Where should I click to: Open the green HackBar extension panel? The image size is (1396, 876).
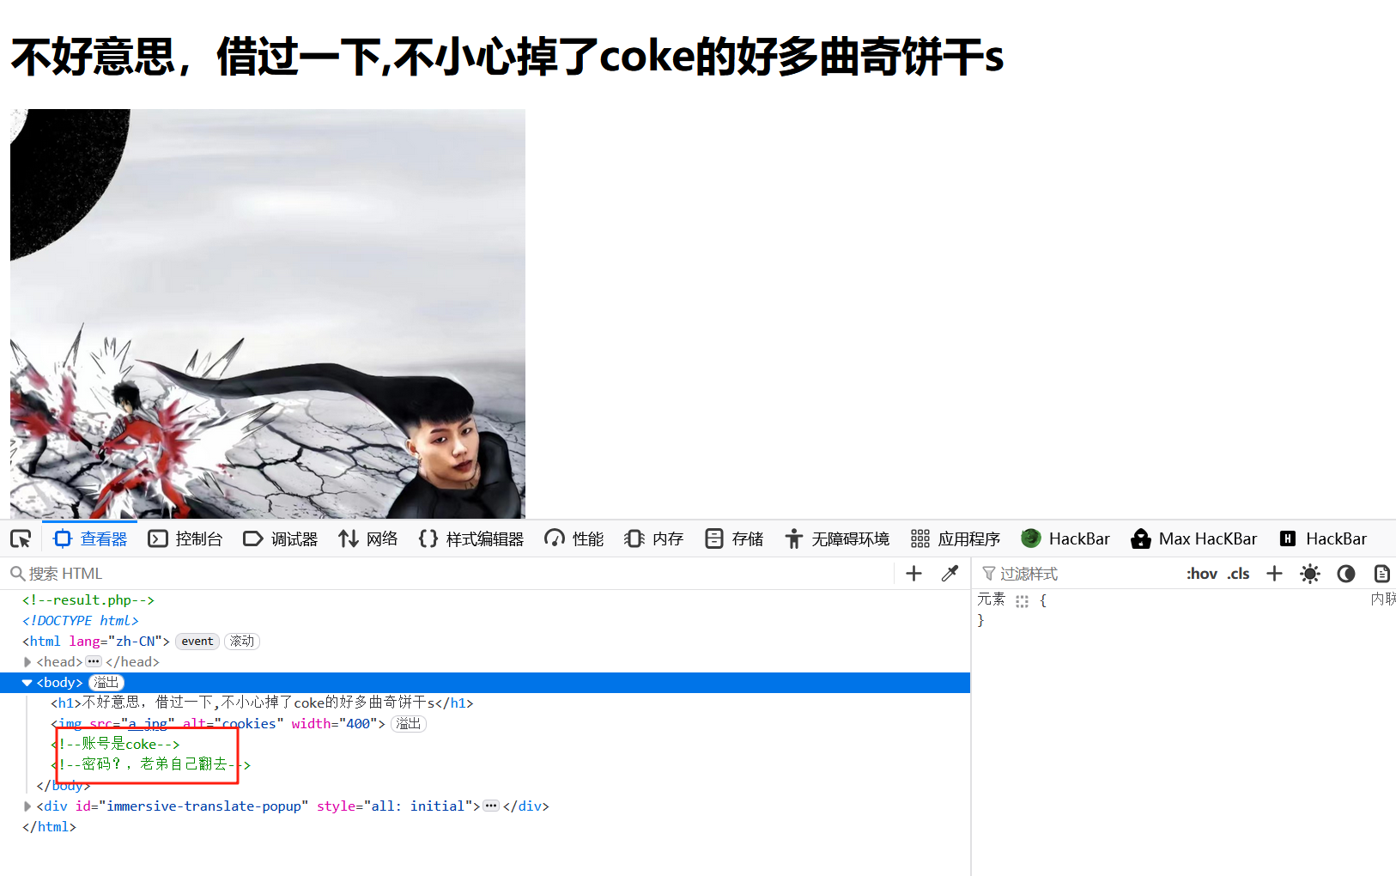point(1065,538)
